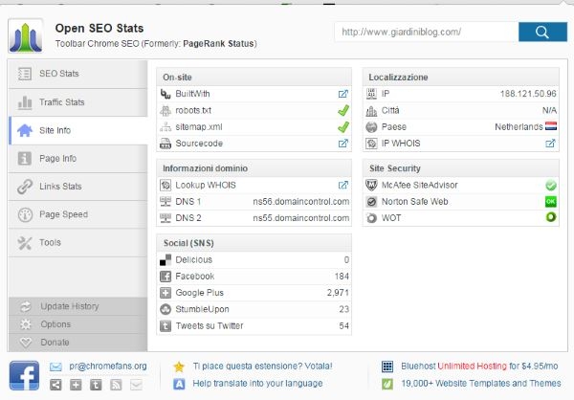Click the Norton Safe Web label

(x=415, y=202)
